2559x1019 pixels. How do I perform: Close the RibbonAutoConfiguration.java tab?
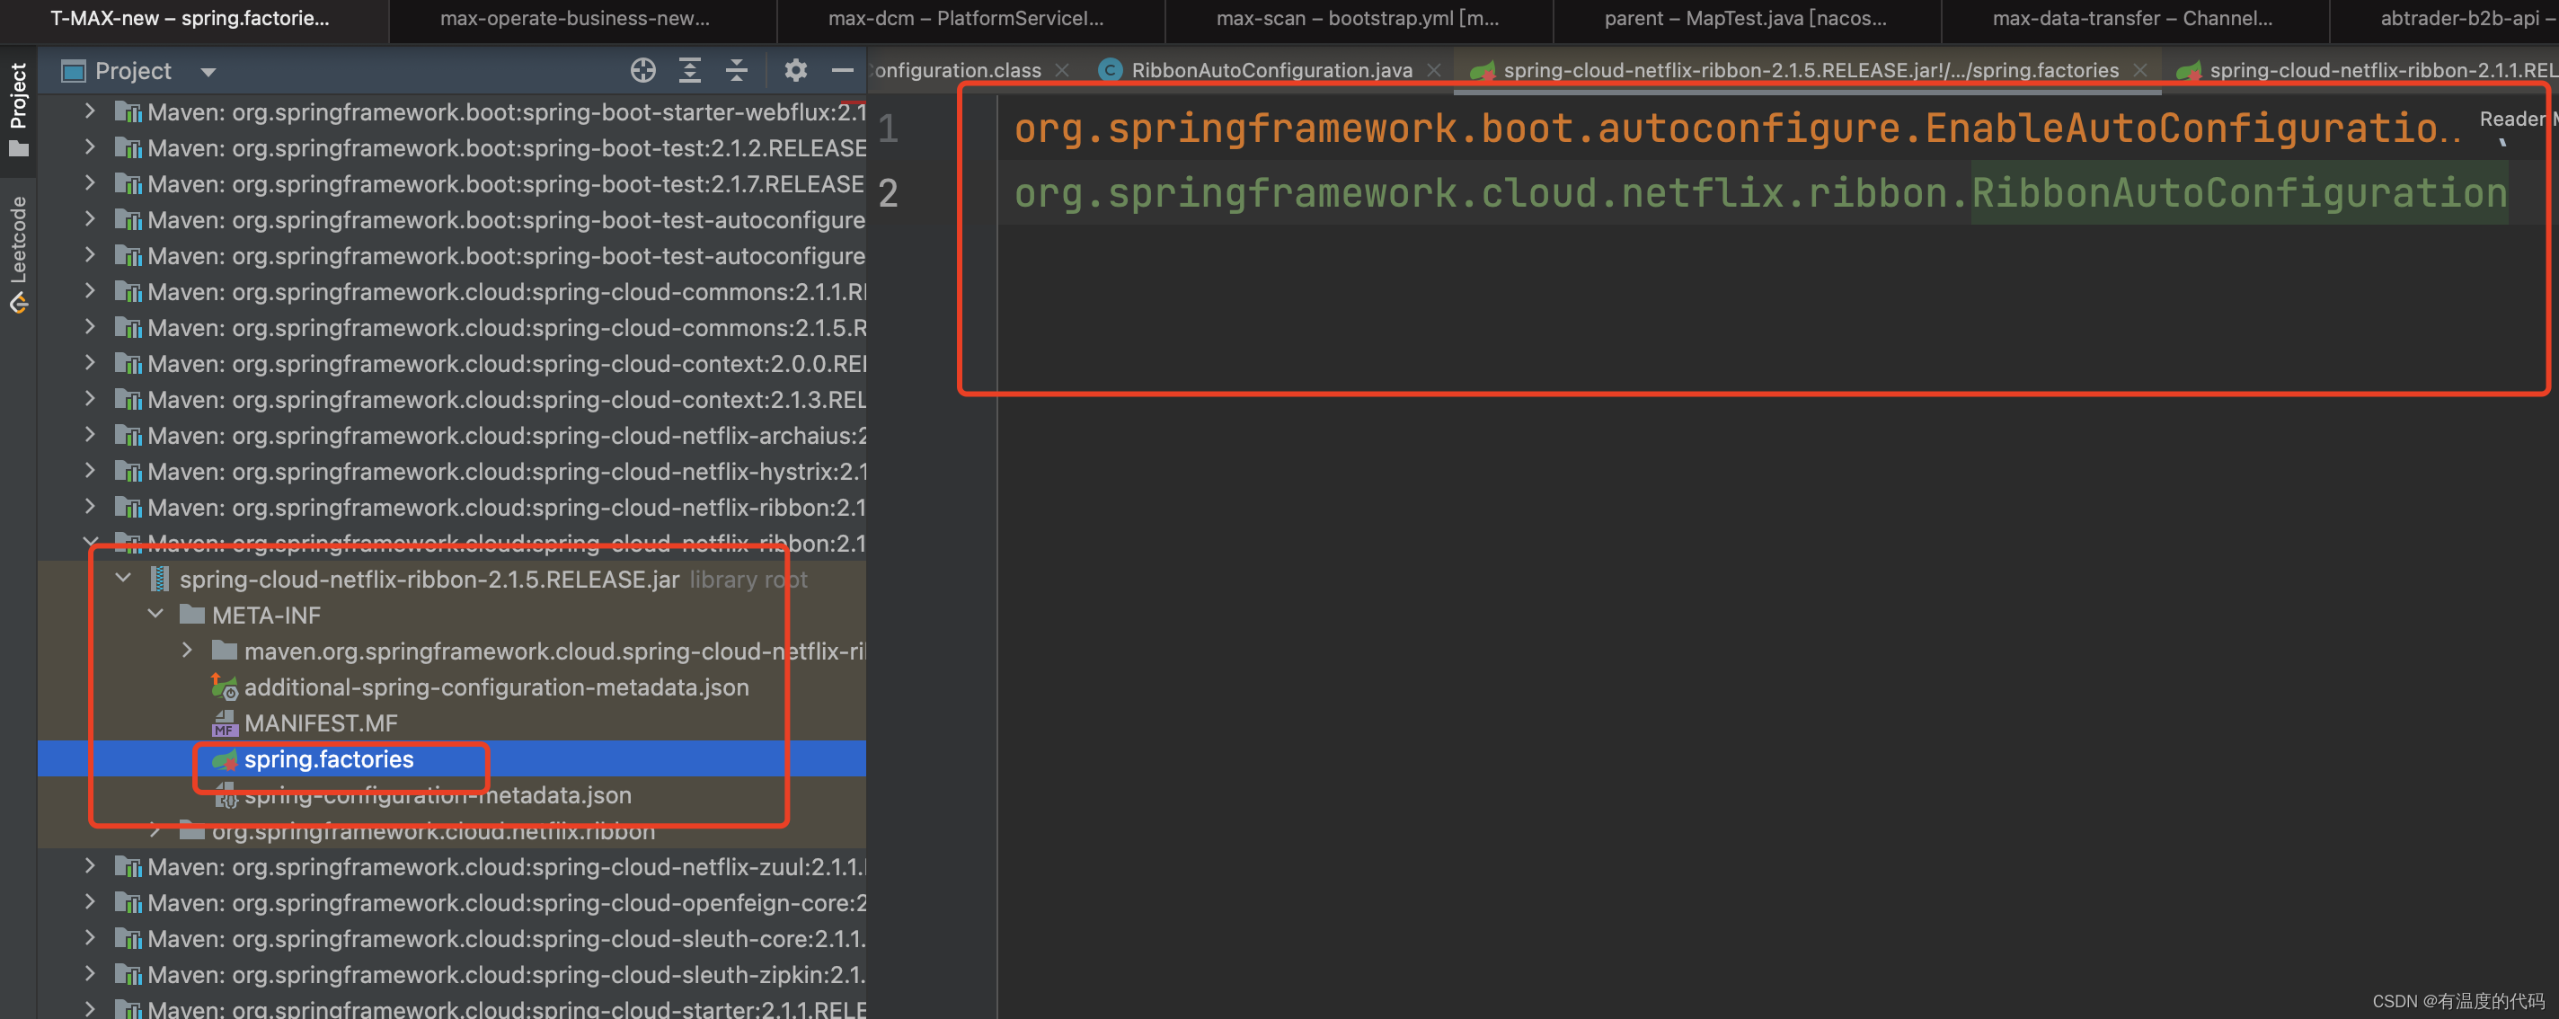(1433, 70)
